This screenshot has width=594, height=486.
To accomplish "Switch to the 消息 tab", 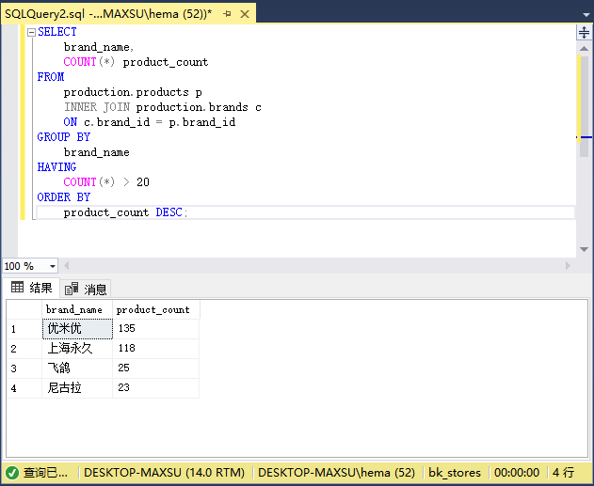I will pos(86,290).
